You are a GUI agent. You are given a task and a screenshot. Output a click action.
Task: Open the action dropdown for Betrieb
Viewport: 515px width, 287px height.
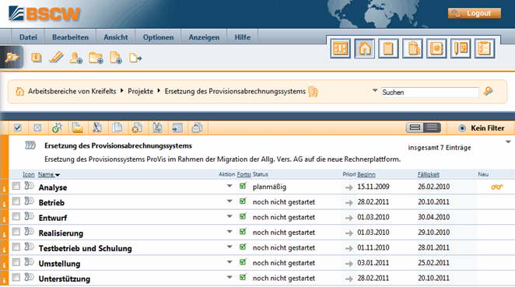(229, 201)
